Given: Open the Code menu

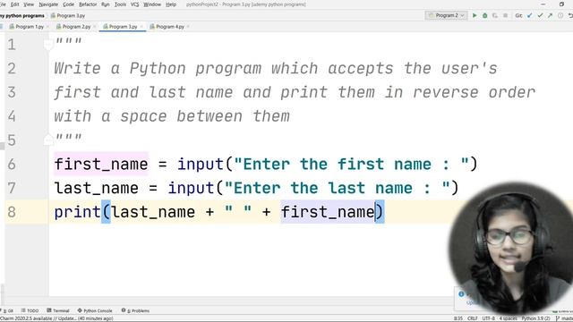Looking at the screenshot, I should click(x=68, y=4).
